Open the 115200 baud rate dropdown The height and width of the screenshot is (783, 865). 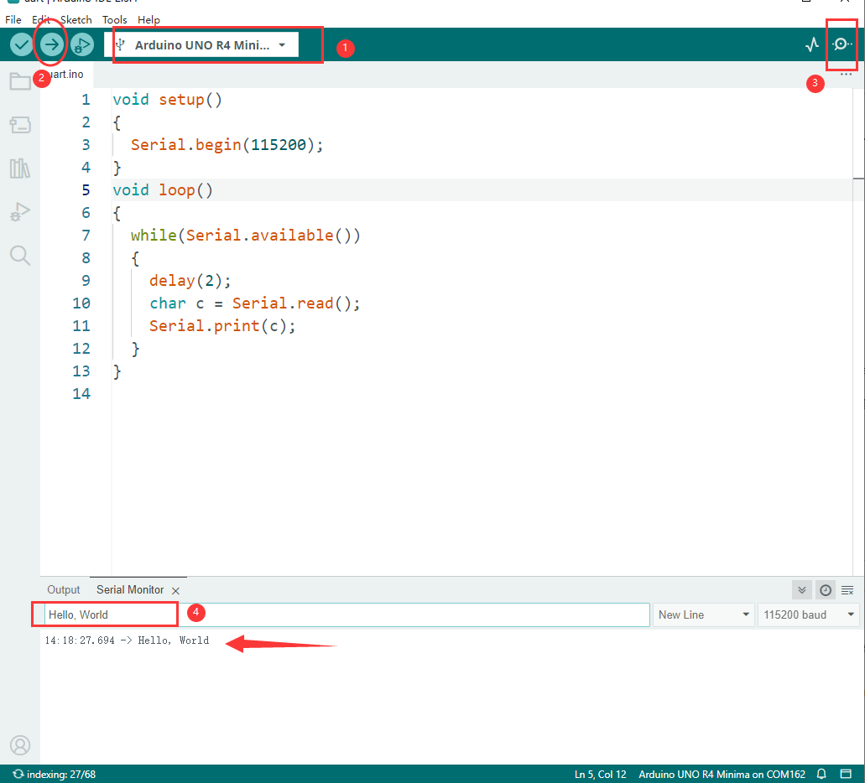[808, 614]
